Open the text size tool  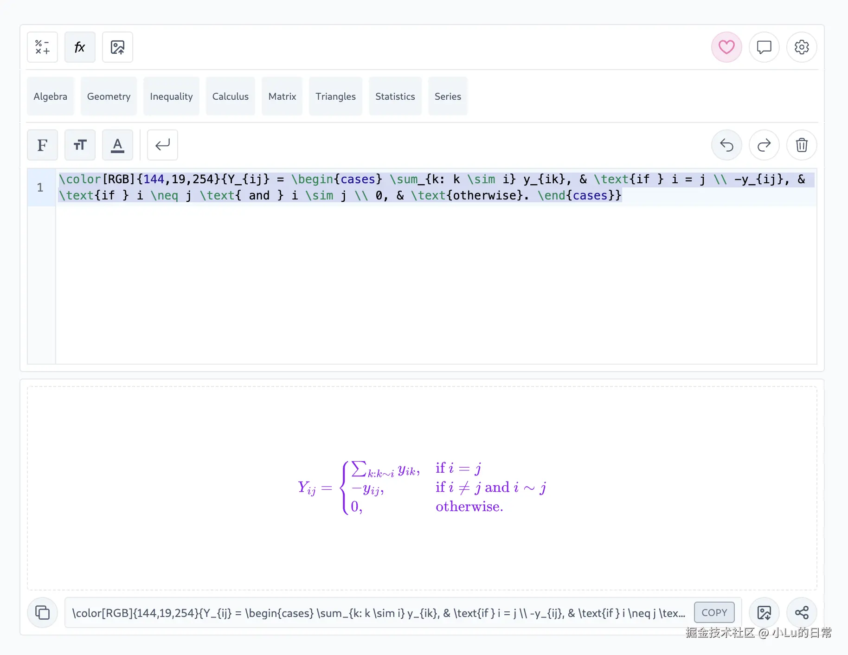coord(80,145)
